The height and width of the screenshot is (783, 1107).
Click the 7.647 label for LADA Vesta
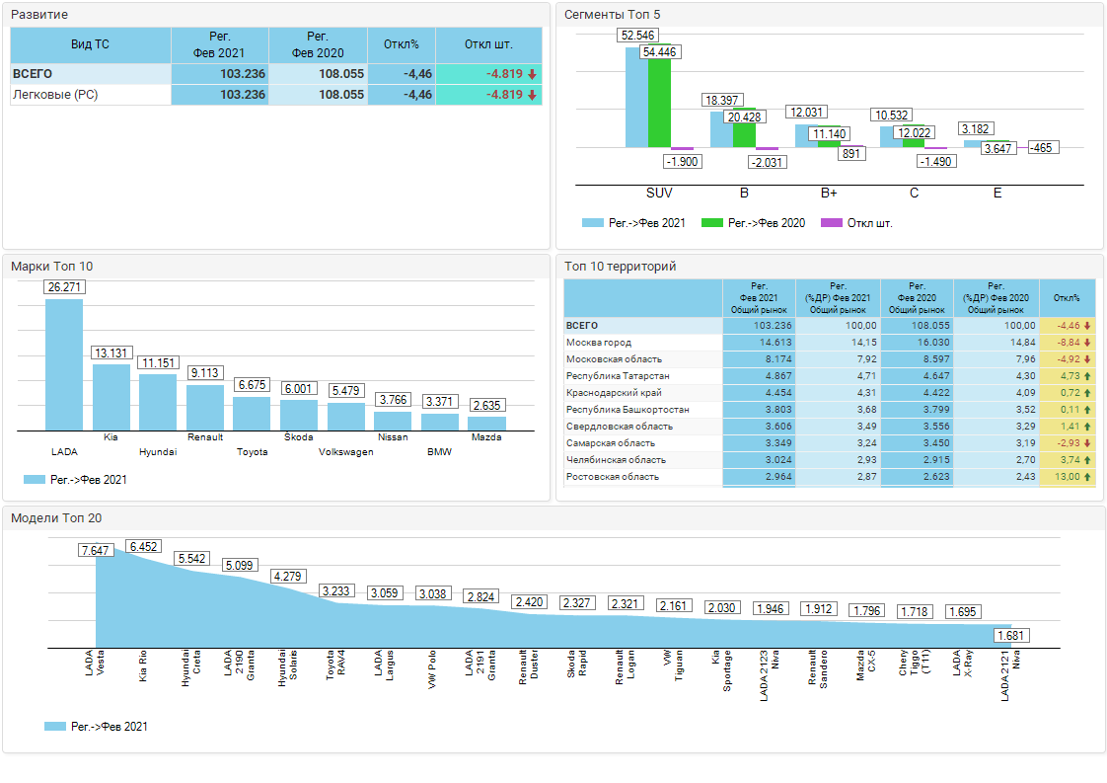coord(96,550)
